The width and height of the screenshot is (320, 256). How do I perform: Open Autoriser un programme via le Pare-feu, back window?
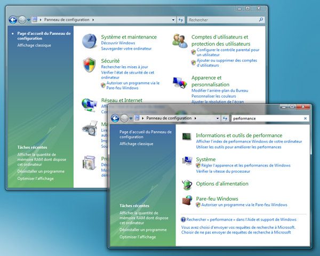(x=133, y=85)
